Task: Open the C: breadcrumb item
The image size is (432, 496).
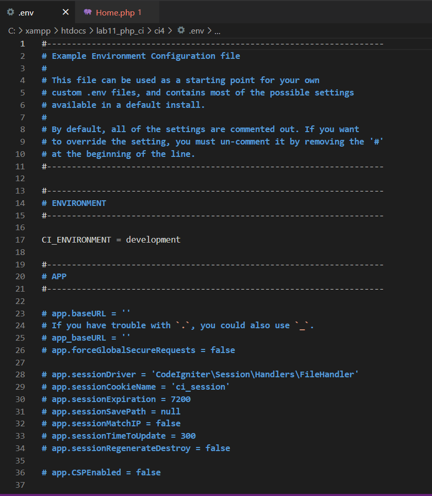Action: pos(11,30)
